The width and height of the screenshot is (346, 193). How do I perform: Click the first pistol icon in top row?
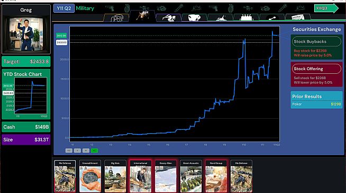pyautogui.click(x=110, y=8)
